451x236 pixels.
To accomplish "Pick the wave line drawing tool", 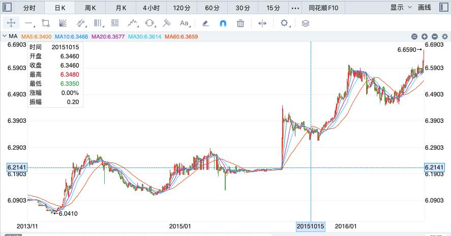I will tap(133, 23).
